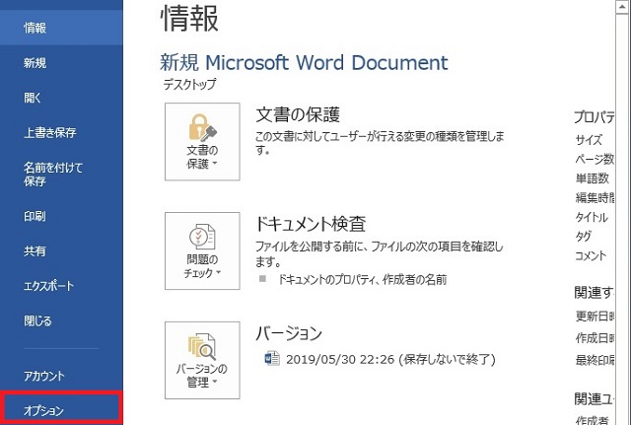This screenshot has height=425, width=631.
Task: Click the デスクトップ location text
Action: (x=189, y=84)
